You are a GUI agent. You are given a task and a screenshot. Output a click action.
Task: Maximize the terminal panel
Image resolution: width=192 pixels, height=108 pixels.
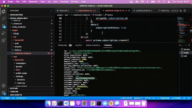186,45
